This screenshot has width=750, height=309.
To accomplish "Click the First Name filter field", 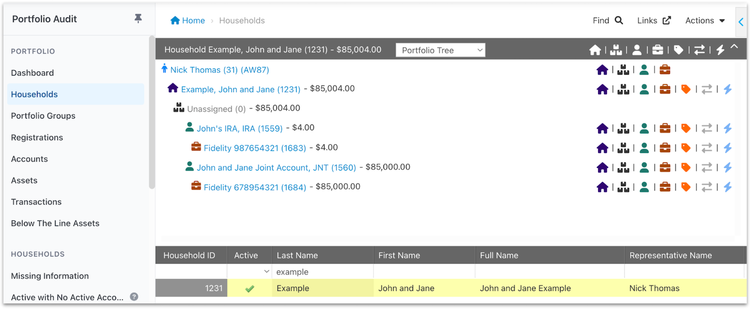I will click(424, 271).
